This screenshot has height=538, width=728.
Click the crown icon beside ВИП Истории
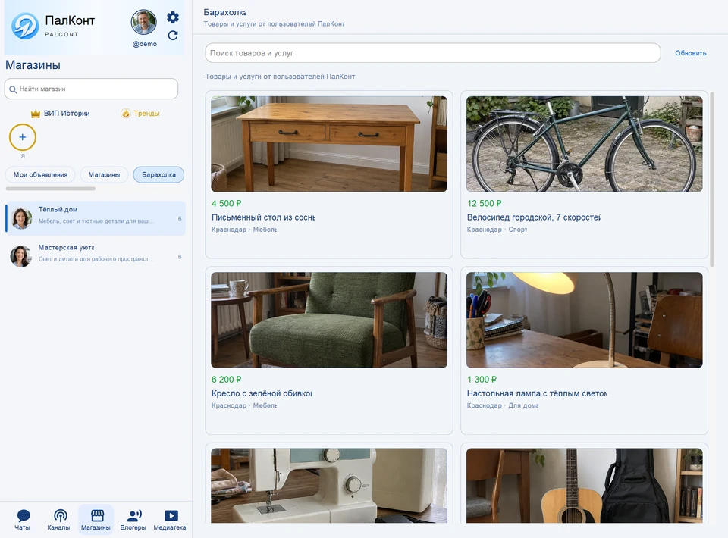[36, 114]
